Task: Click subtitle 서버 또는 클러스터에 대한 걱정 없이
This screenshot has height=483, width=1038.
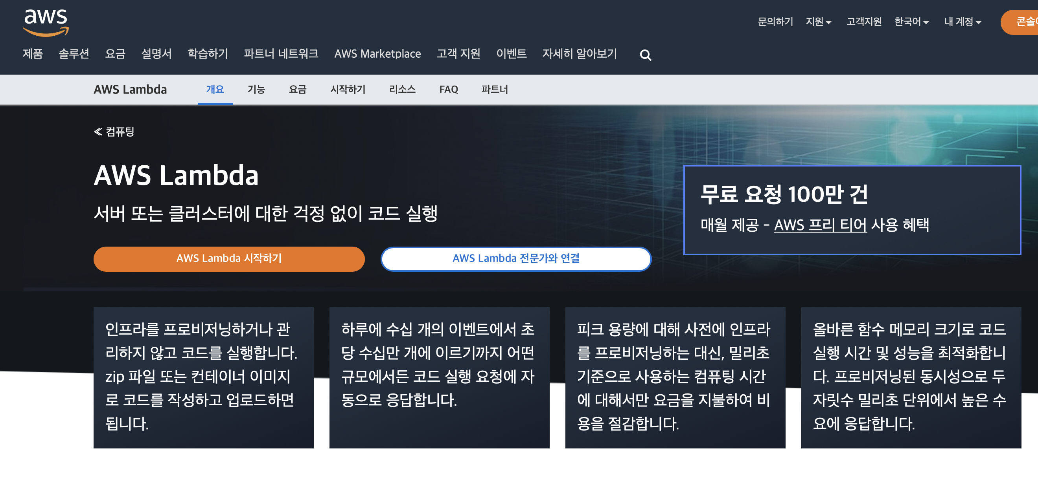Action: 266,213
